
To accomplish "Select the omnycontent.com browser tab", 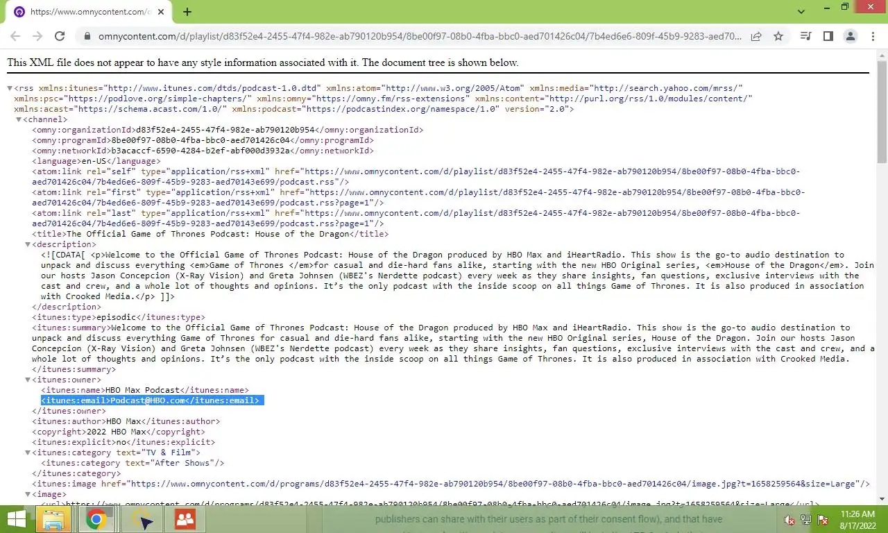I will (90, 12).
